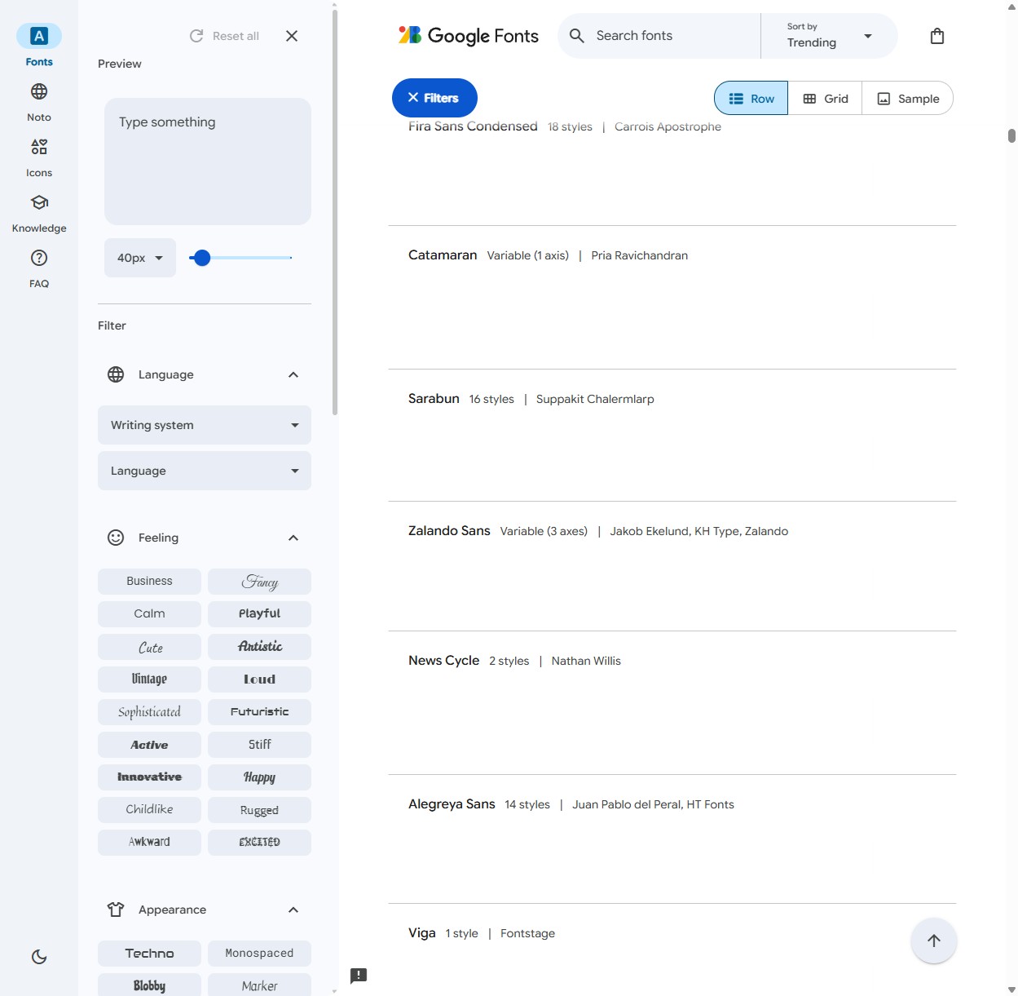Image resolution: width=1018 pixels, height=996 pixels.
Task: Close the filters panel X
Action: click(x=292, y=36)
